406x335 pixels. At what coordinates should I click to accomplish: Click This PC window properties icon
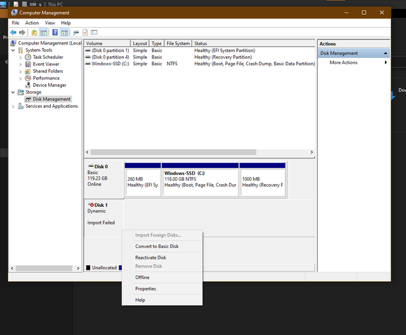click(16, 4)
